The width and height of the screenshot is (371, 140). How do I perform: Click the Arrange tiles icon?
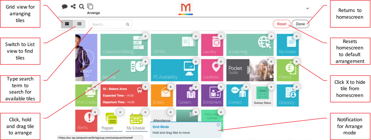pos(90,6)
